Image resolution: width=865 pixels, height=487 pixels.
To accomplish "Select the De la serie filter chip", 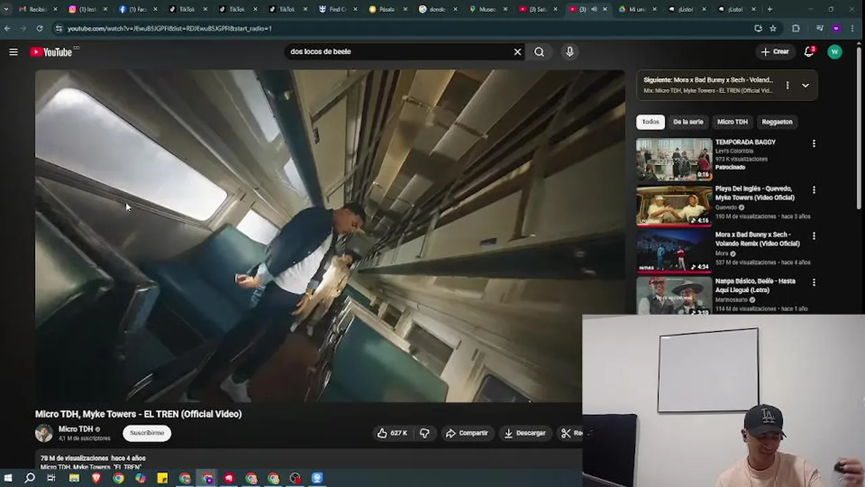I will (x=688, y=122).
